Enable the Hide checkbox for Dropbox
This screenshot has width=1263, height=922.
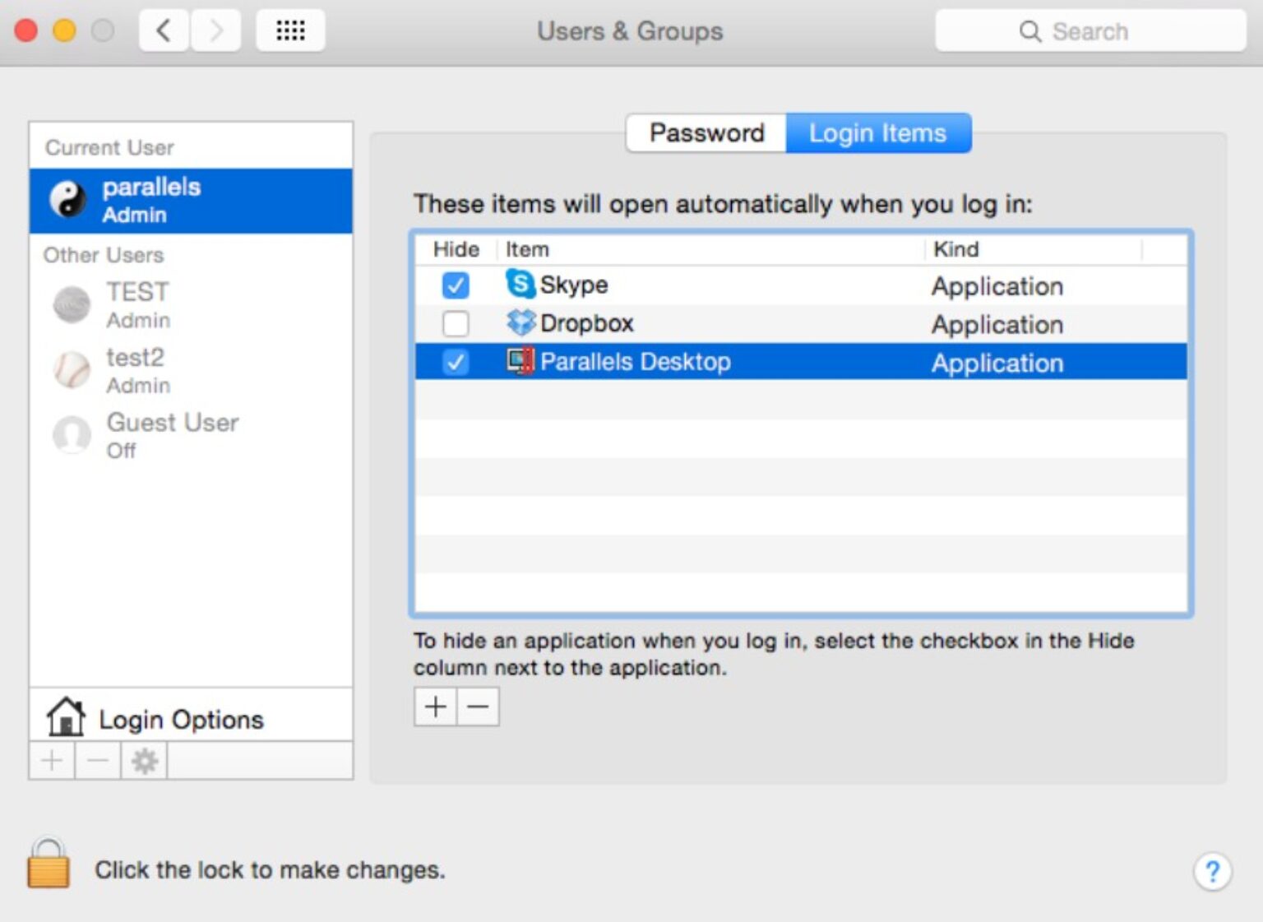click(x=455, y=323)
